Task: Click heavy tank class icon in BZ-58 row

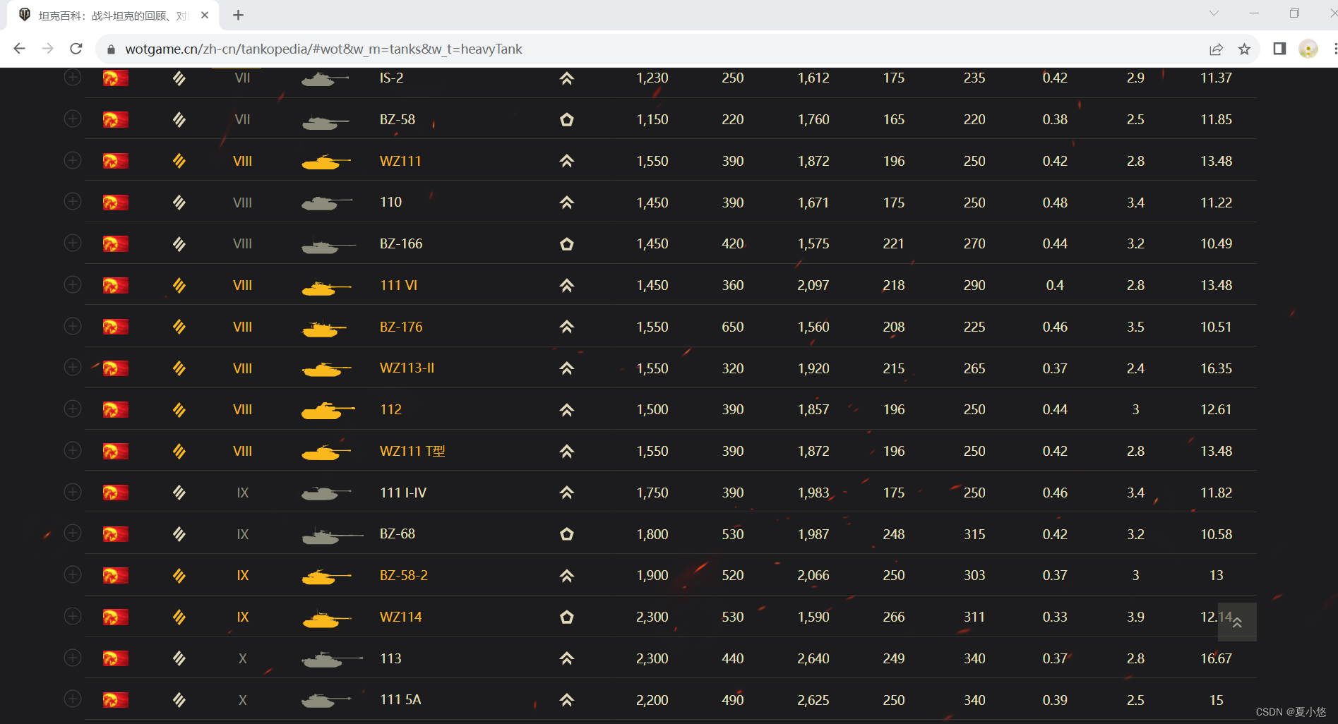Action: pos(179,119)
